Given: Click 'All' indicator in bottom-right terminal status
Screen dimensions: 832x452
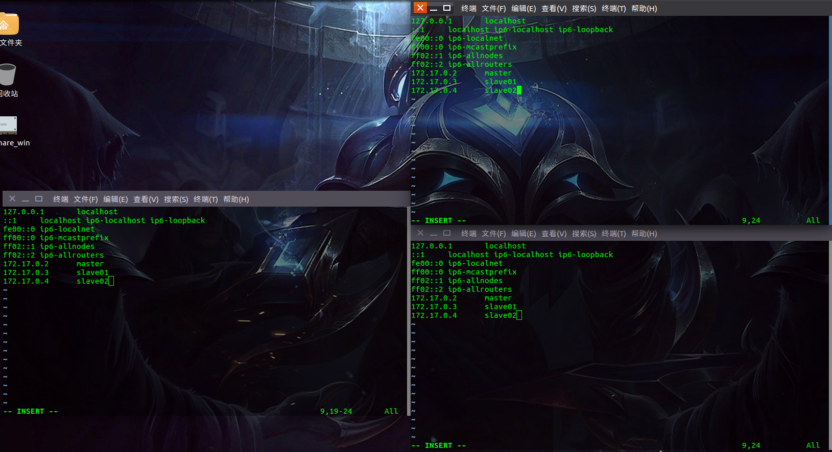Looking at the screenshot, I should coord(813,445).
